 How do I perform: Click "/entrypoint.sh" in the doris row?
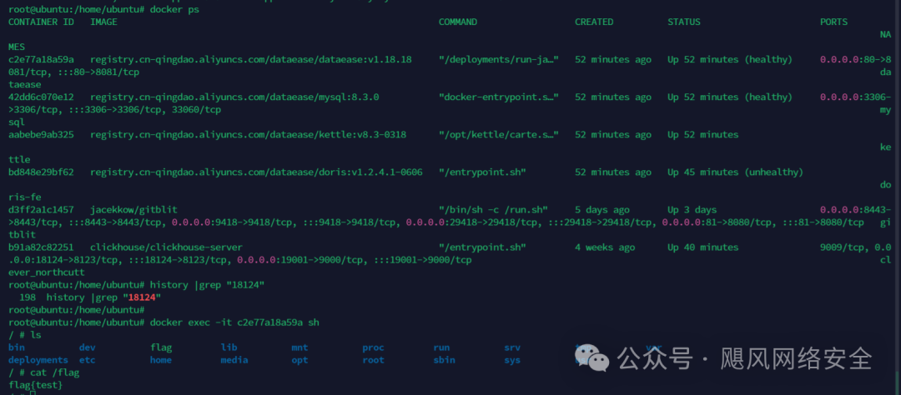pos(482,172)
